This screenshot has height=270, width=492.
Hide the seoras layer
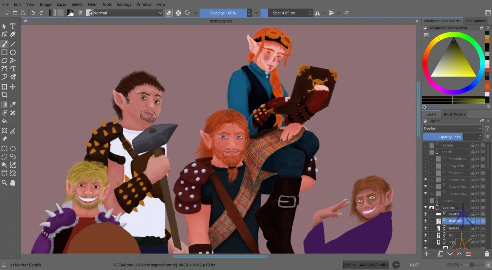[426, 228]
